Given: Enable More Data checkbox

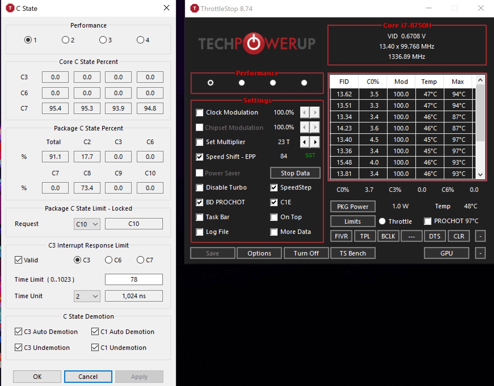Looking at the screenshot, I should (274, 232).
